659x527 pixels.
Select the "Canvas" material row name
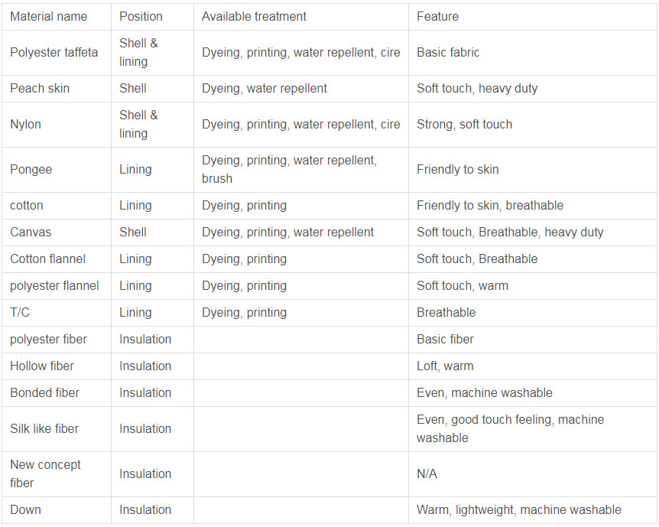click(x=31, y=233)
